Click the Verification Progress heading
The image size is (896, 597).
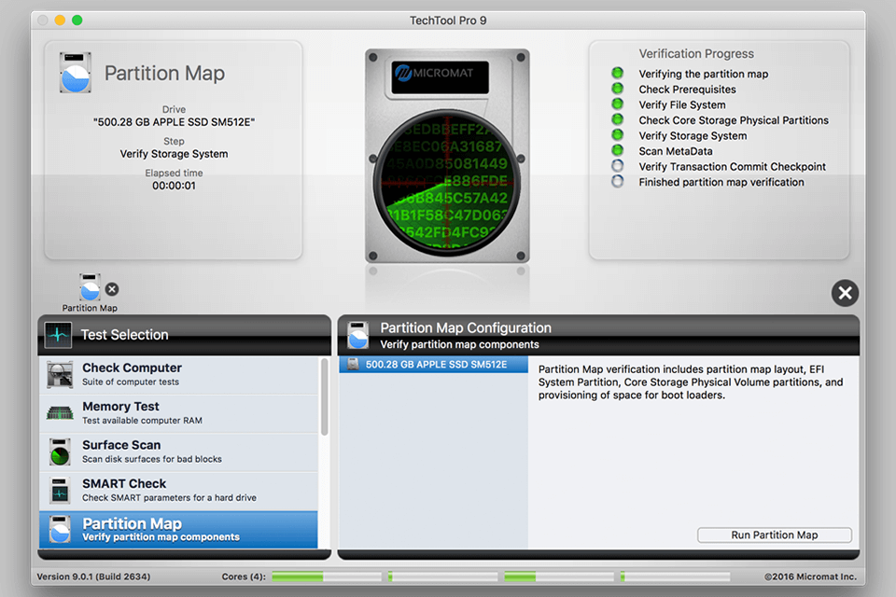[x=696, y=54]
